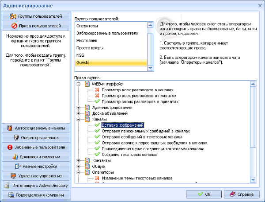The height and width of the screenshot is (202, 265).
Task: Click the Интеграция с Active Directory icon
Action: pyautogui.click(x=7, y=186)
